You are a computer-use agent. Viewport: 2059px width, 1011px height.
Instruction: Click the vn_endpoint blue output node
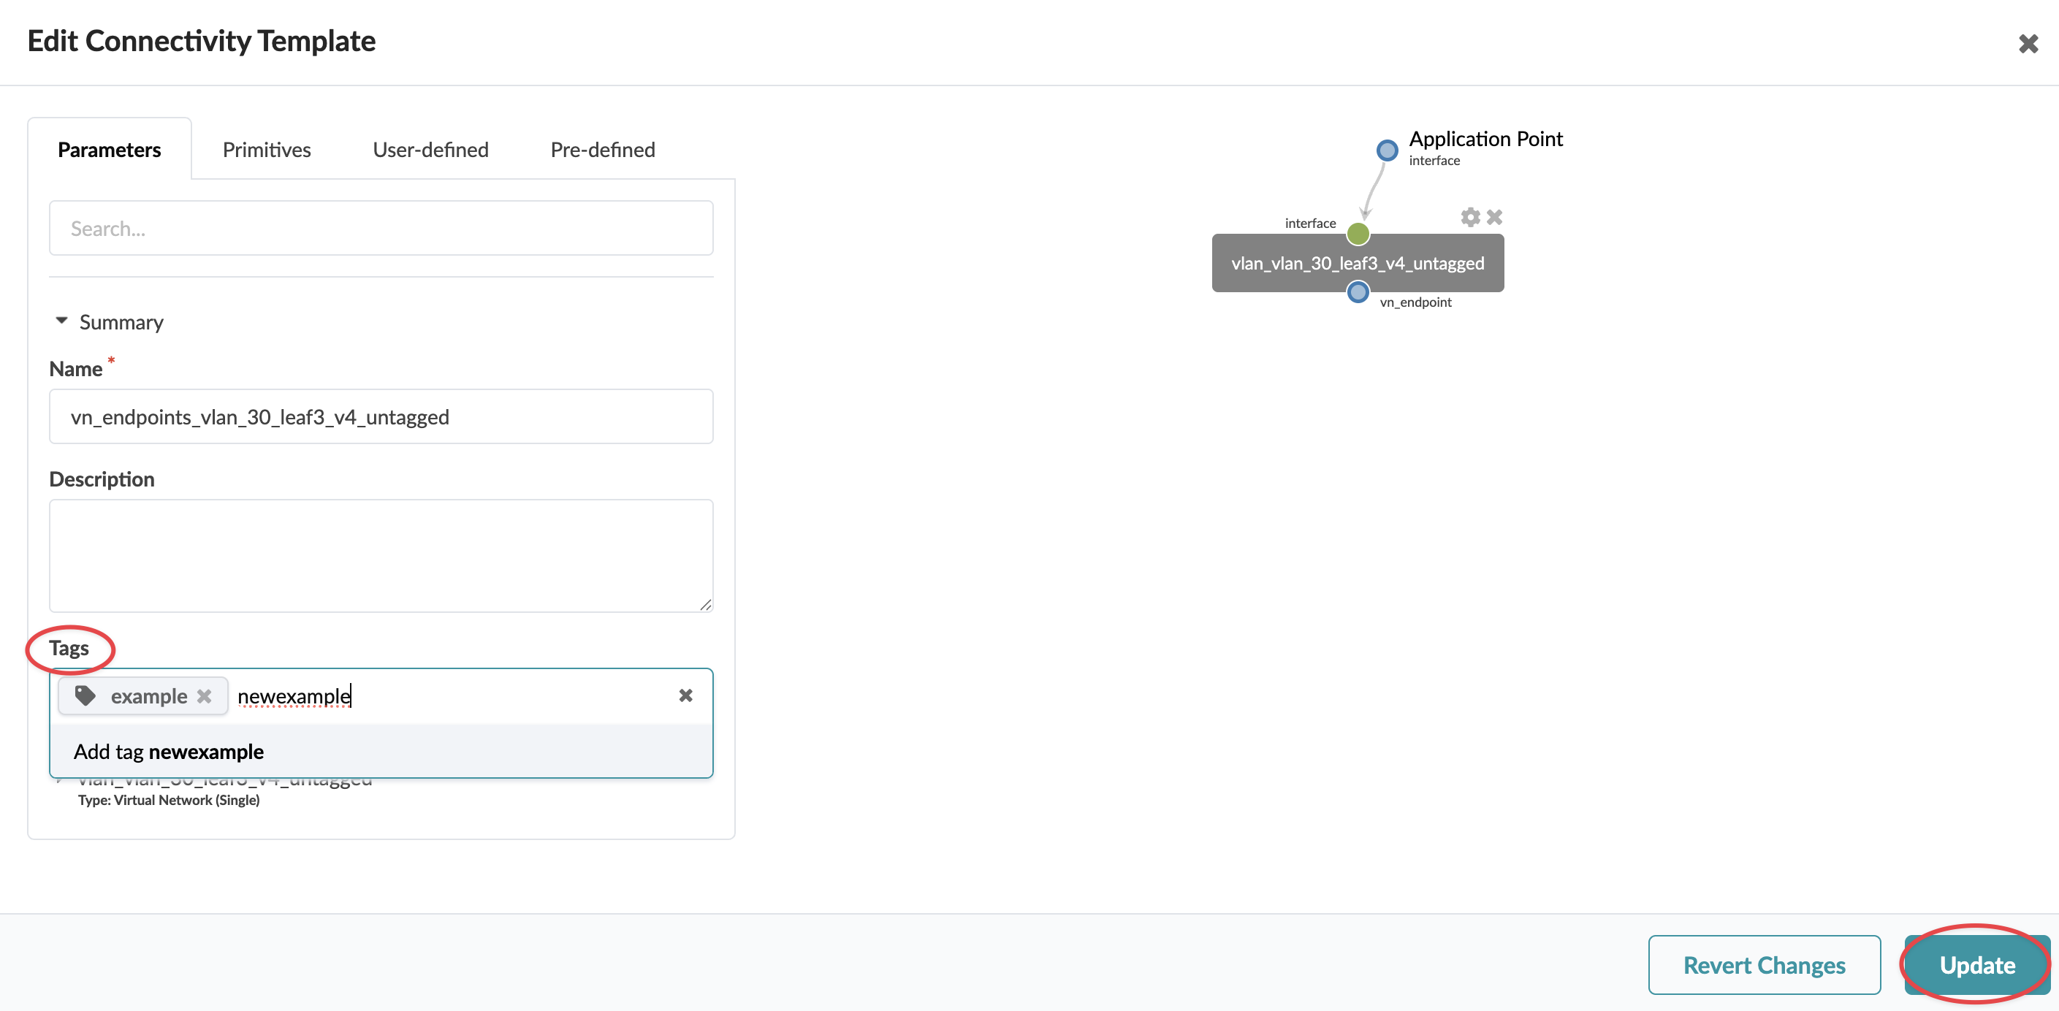pyautogui.click(x=1358, y=292)
